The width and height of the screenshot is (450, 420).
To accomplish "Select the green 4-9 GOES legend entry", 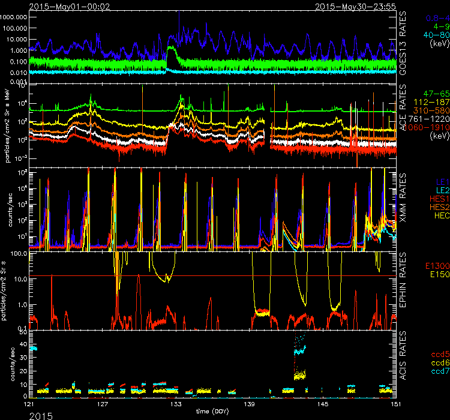I will pos(439,26).
